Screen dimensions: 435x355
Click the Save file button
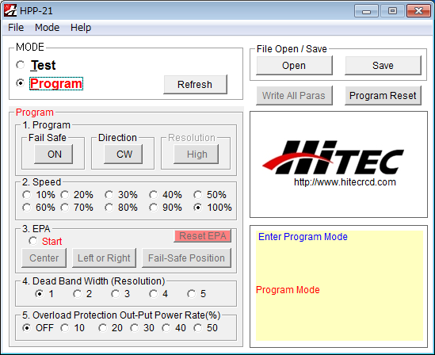[x=383, y=66]
